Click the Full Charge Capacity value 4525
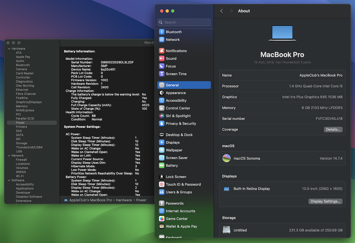This screenshot has width=355, height=243. click(146, 105)
